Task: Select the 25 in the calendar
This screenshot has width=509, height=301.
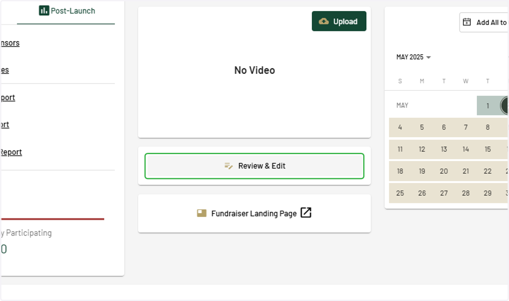Action: tap(400, 193)
